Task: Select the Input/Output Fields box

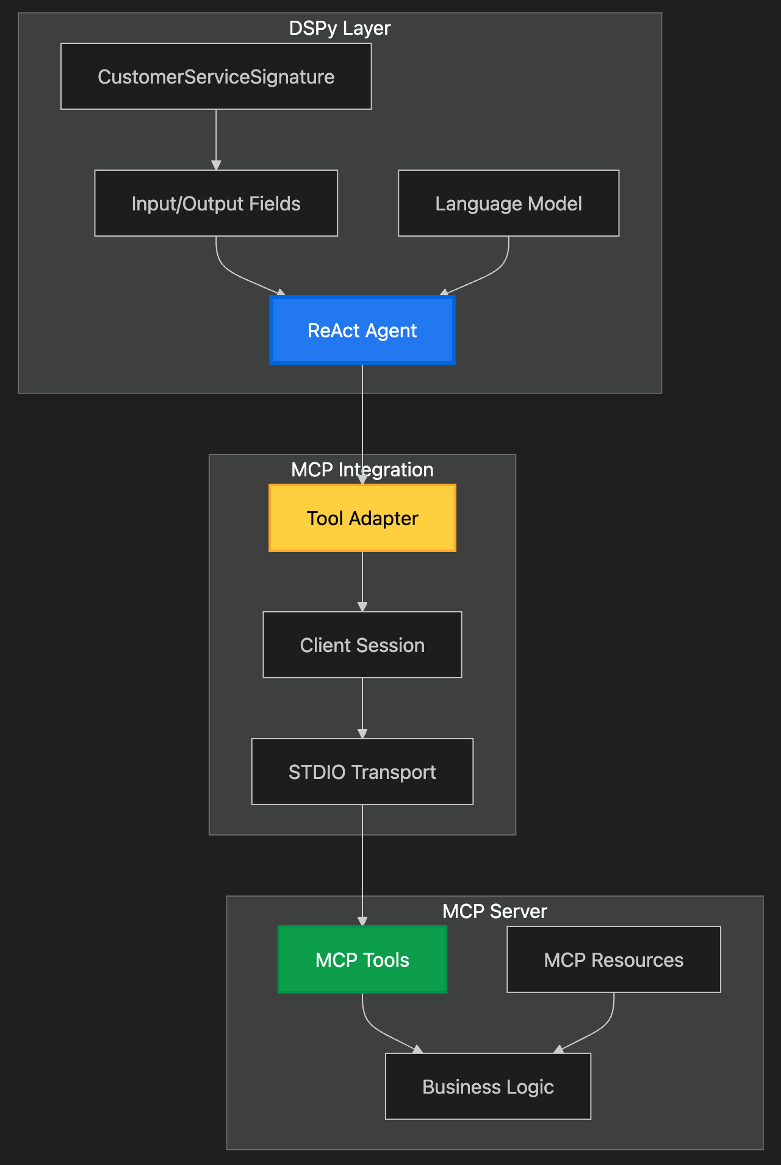Action: point(216,203)
